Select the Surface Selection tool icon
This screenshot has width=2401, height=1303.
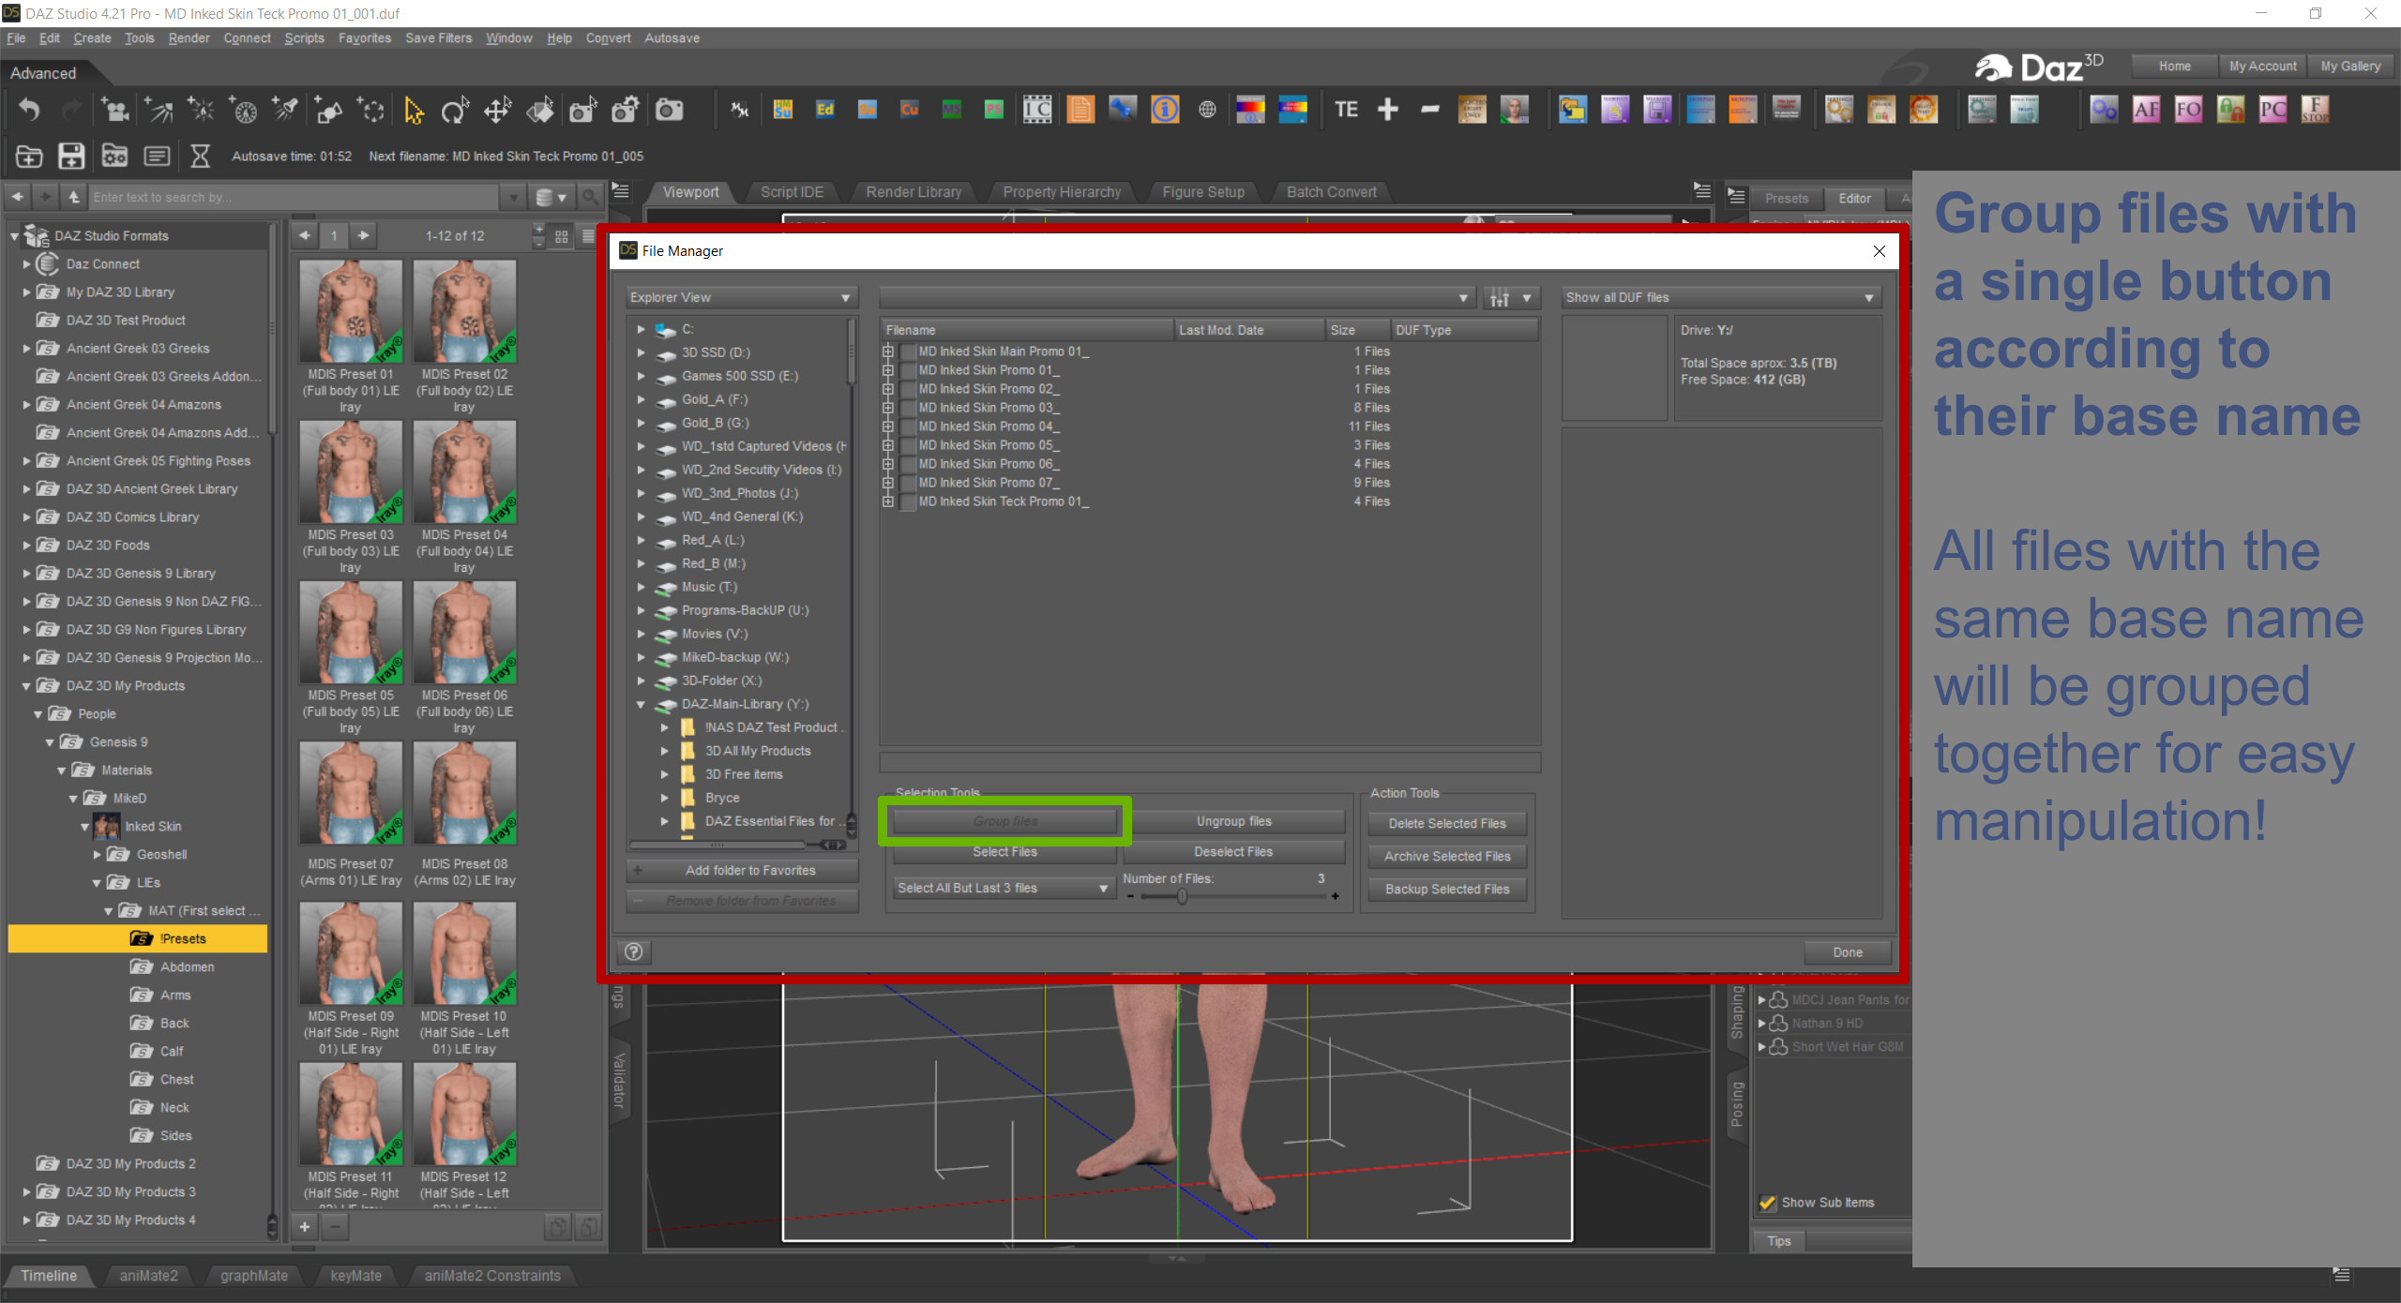click(540, 111)
